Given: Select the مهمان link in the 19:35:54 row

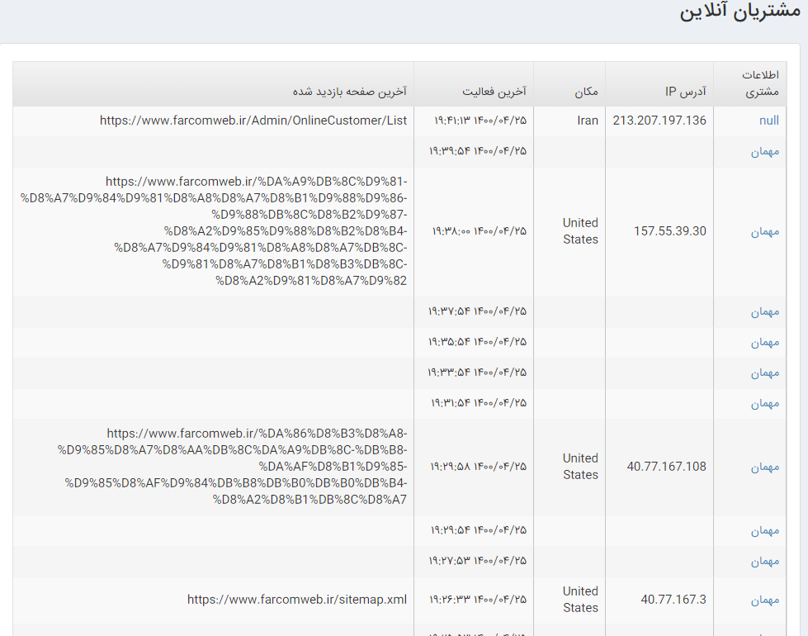Looking at the screenshot, I should coord(764,343).
